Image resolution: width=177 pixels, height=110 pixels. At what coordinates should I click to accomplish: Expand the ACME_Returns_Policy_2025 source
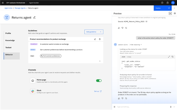[147, 21]
